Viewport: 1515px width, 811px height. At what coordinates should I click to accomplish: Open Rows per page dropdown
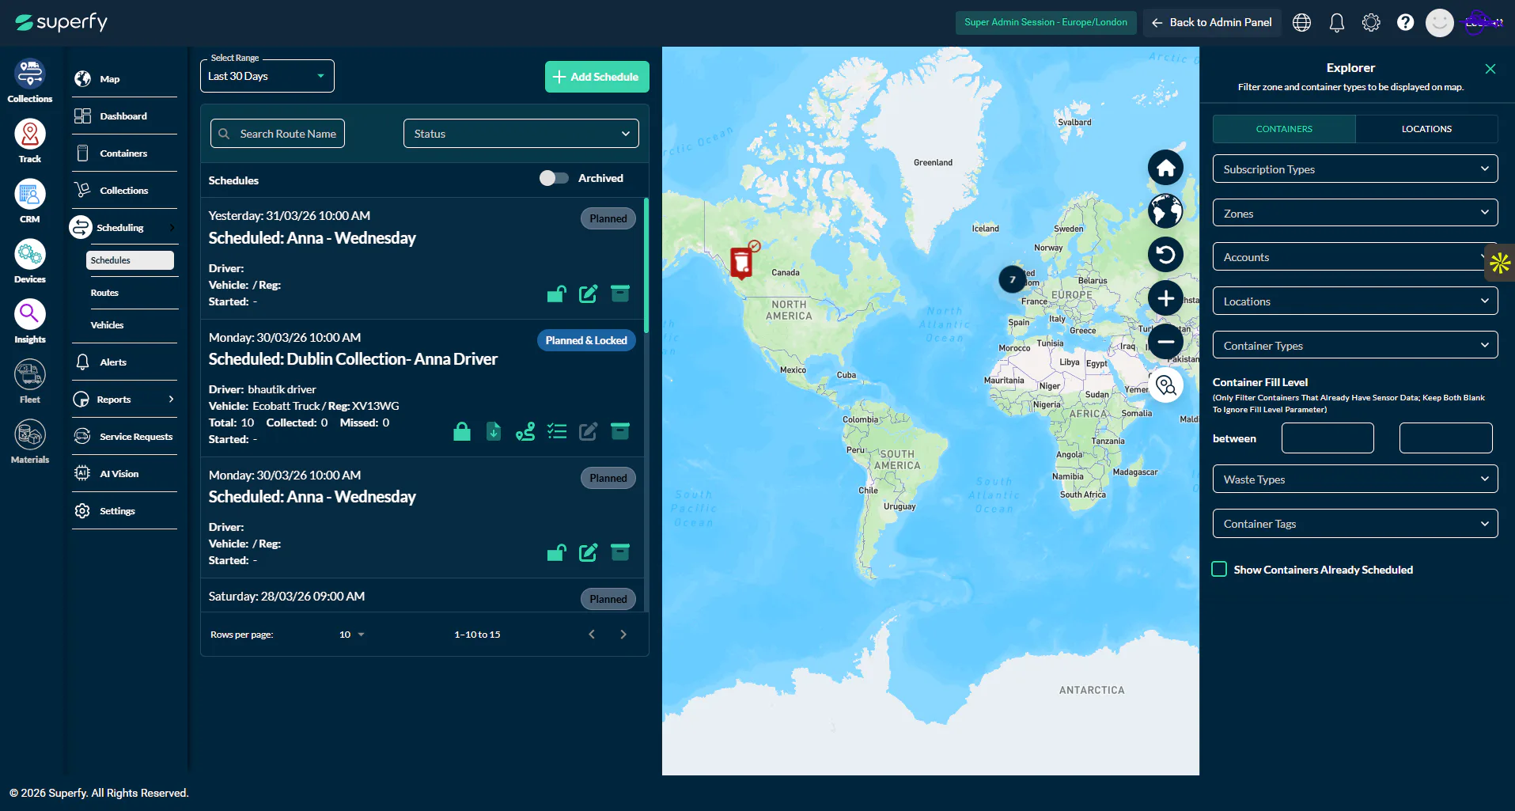pos(352,635)
